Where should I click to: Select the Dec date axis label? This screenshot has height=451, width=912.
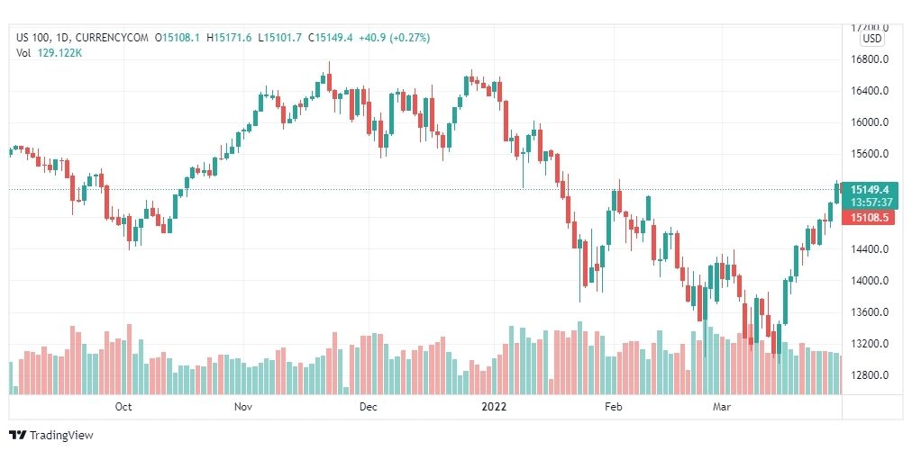point(369,407)
